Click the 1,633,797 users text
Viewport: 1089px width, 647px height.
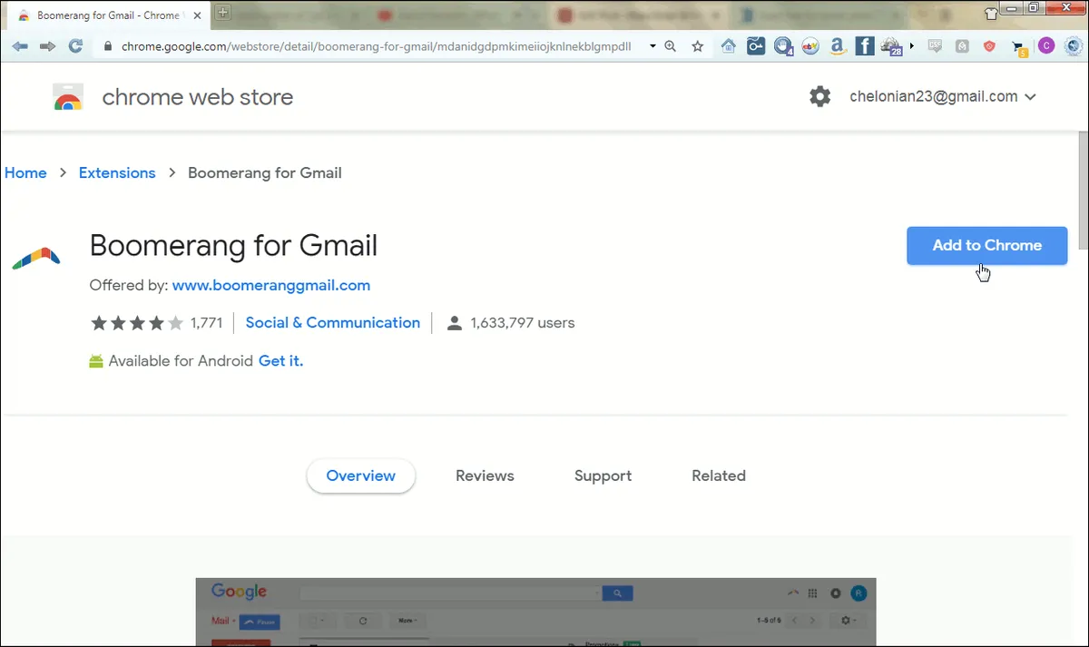[523, 323]
